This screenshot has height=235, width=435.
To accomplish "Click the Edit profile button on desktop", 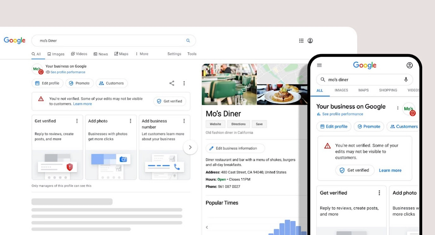I will click(x=47, y=83).
